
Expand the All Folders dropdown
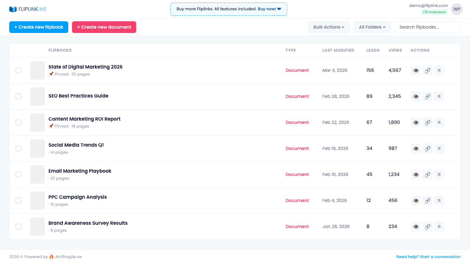pyautogui.click(x=372, y=27)
